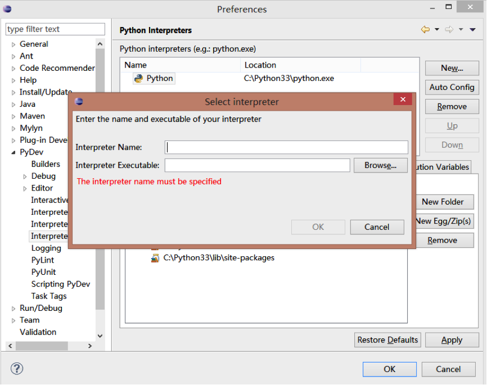
Task: Expand the Mylyn tree node
Action: [x=13, y=129]
